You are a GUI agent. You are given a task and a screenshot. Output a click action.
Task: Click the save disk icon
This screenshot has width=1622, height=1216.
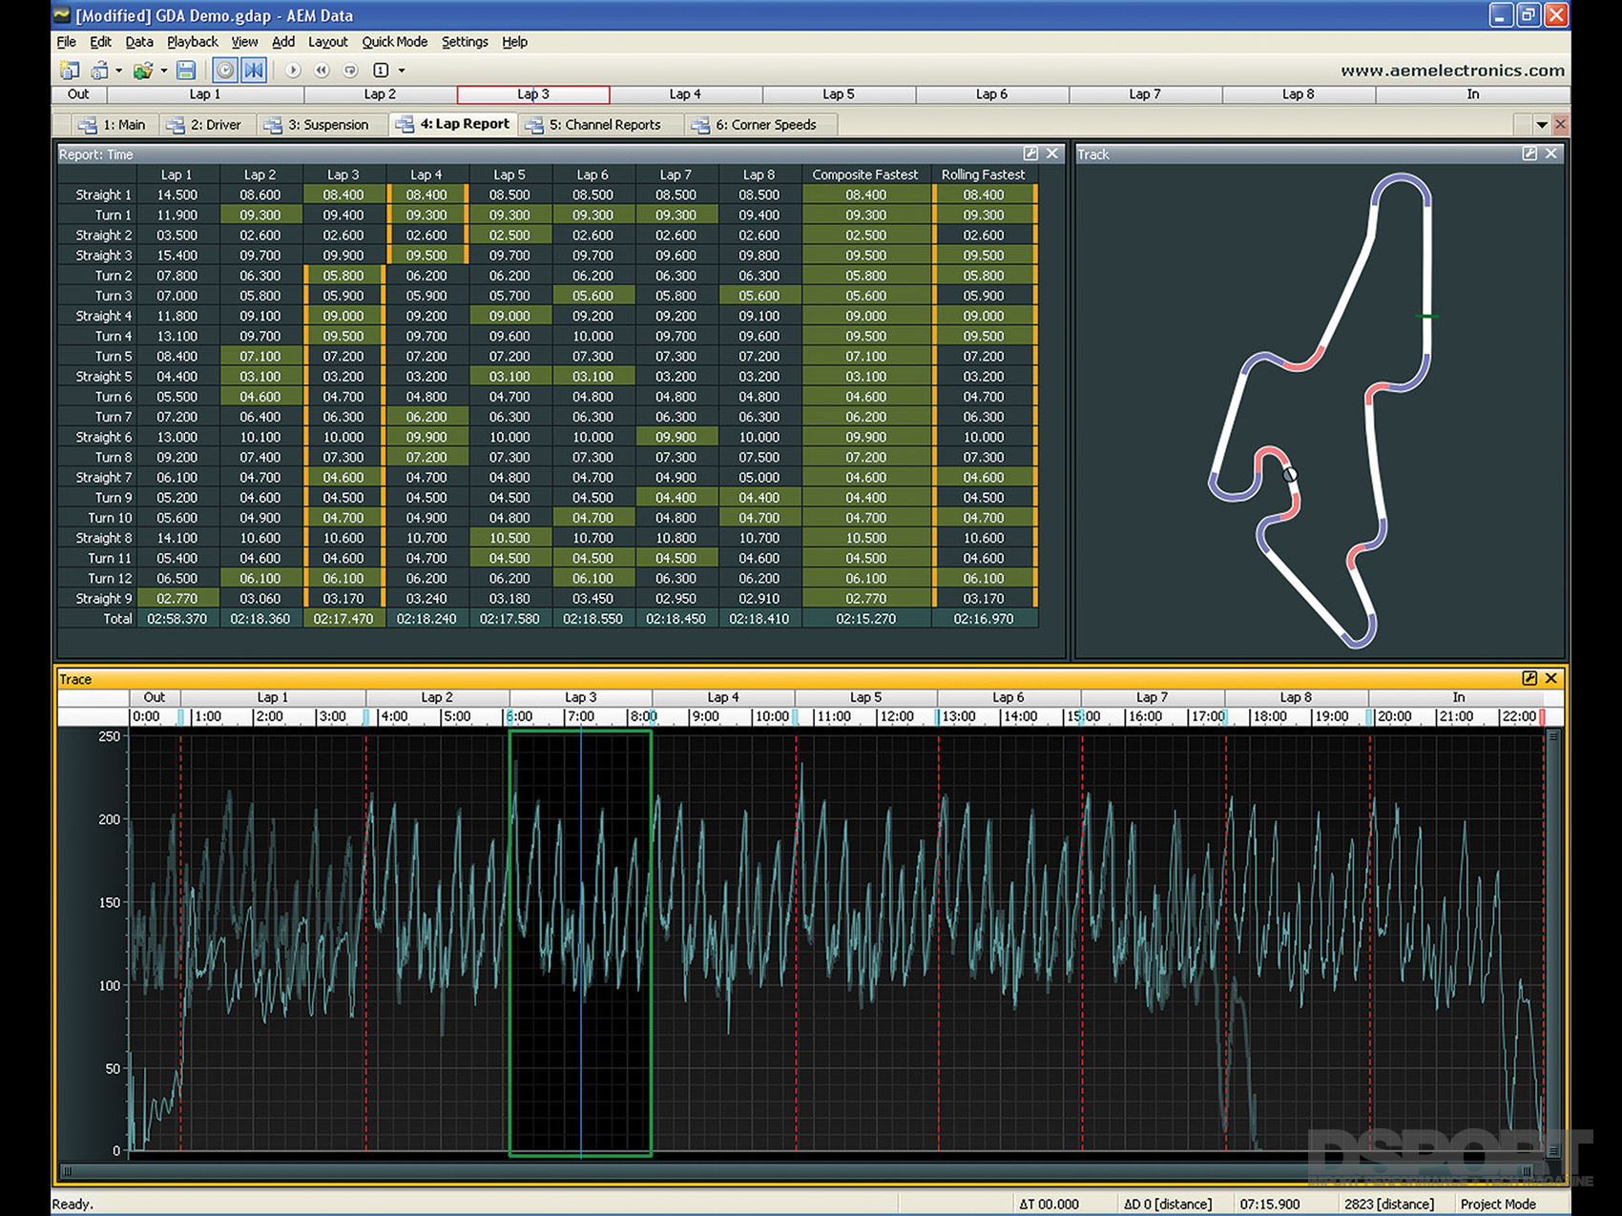pos(186,71)
